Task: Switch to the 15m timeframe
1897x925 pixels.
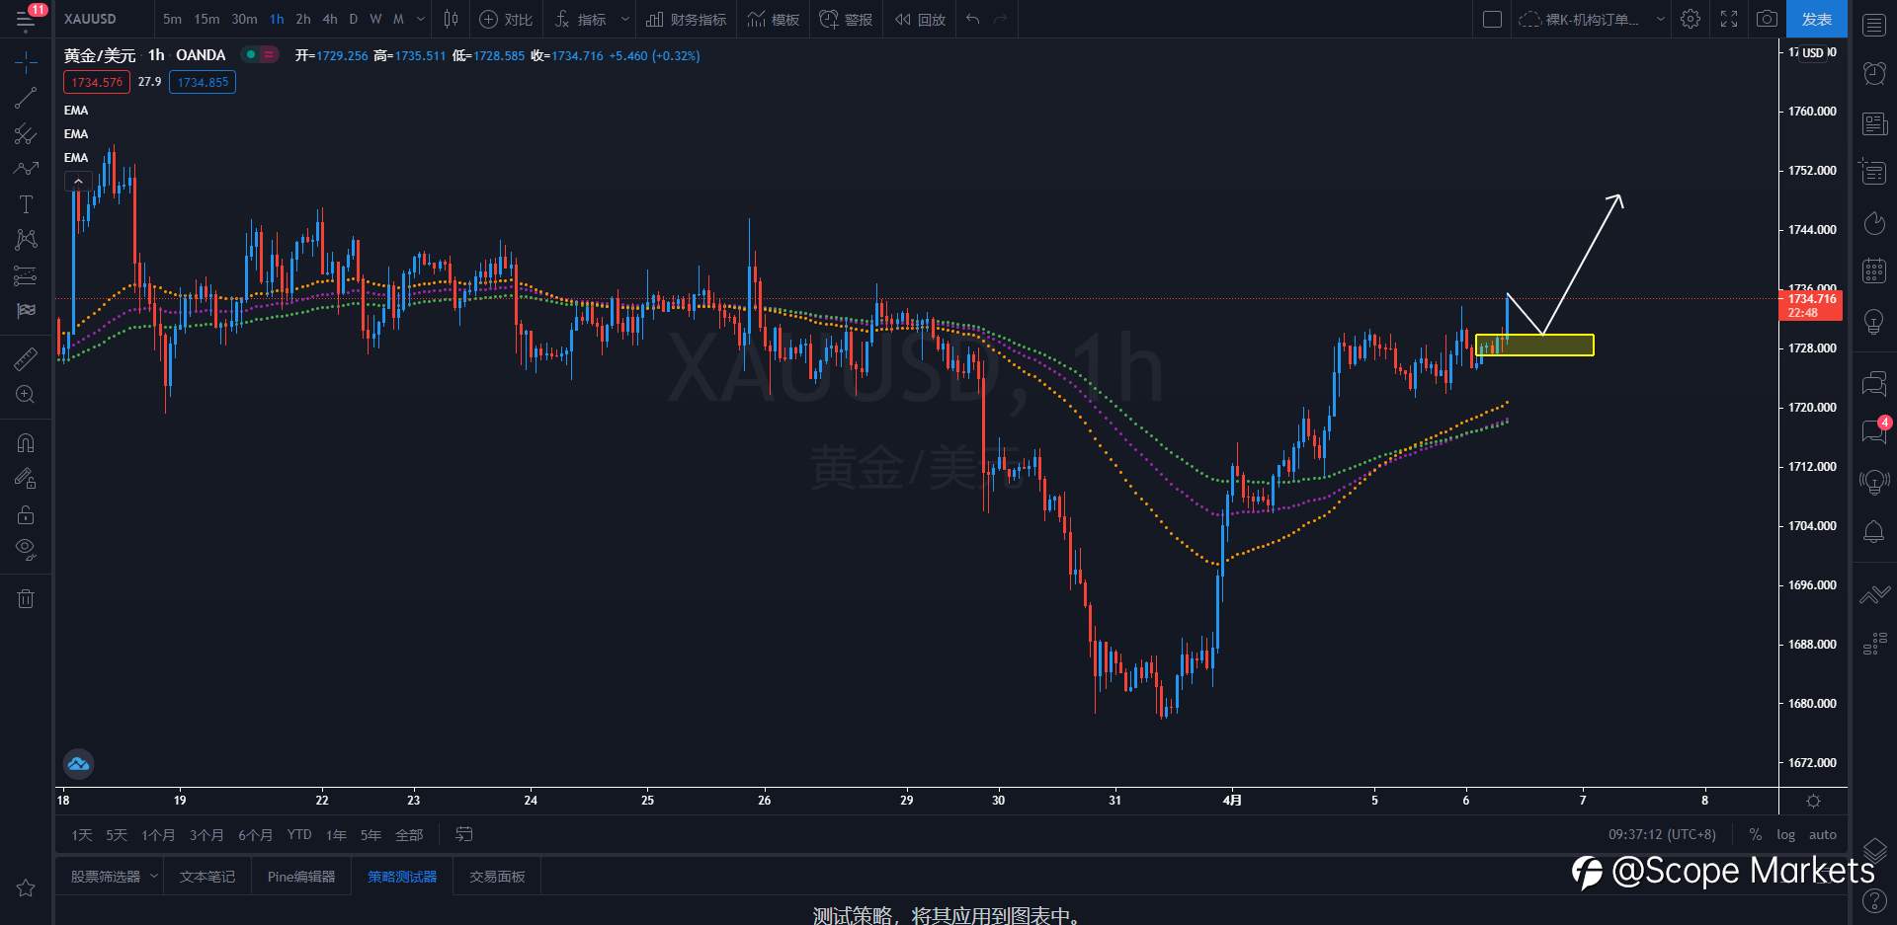Action: (206, 19)
